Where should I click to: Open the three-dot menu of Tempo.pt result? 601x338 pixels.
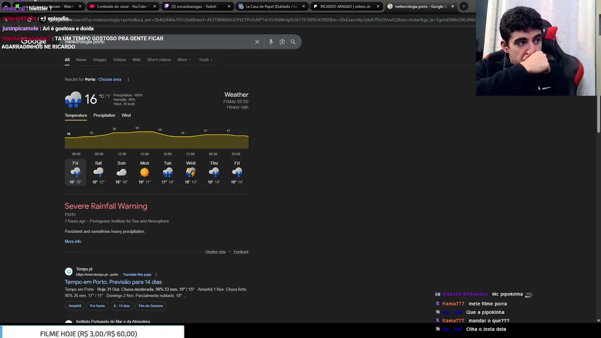156,275
